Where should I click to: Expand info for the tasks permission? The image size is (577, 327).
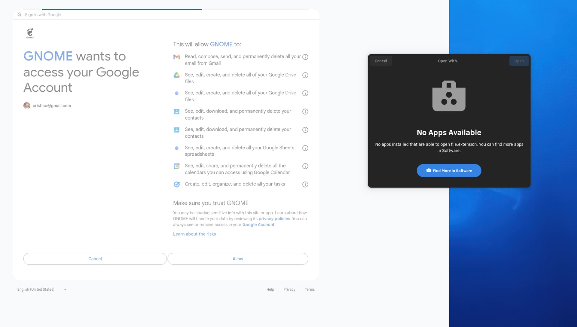[x=305, y=184]
